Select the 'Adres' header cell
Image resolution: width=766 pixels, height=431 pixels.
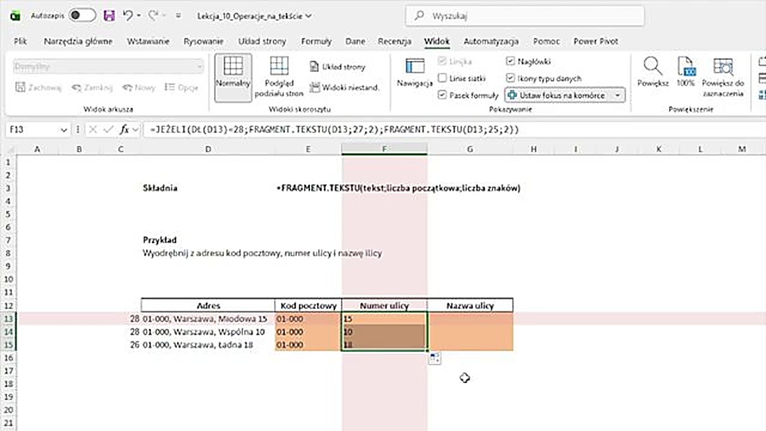(x=208, y=305)
